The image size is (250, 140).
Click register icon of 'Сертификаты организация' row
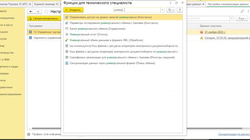pyautogui.click(x=67, y=57)
